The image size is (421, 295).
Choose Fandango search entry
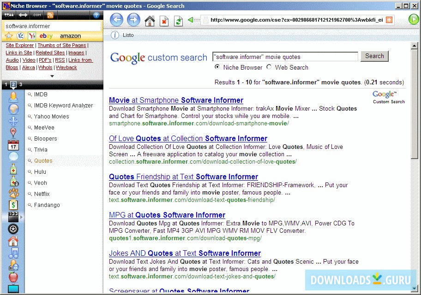pyautogui.click(x=47, y=205)
